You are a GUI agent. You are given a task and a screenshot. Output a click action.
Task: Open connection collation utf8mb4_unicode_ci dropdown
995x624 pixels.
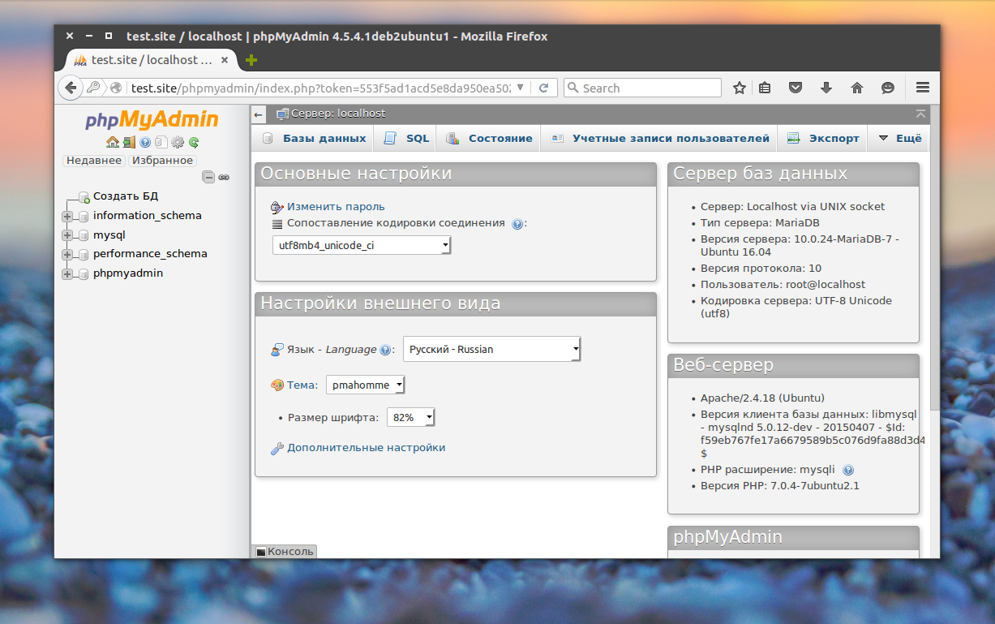(361, 245)
